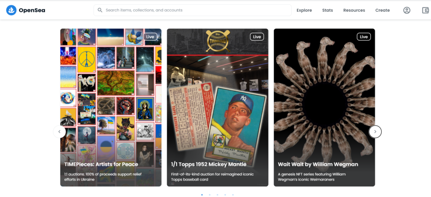Go back with left carousel arrow

pos(59,132)
